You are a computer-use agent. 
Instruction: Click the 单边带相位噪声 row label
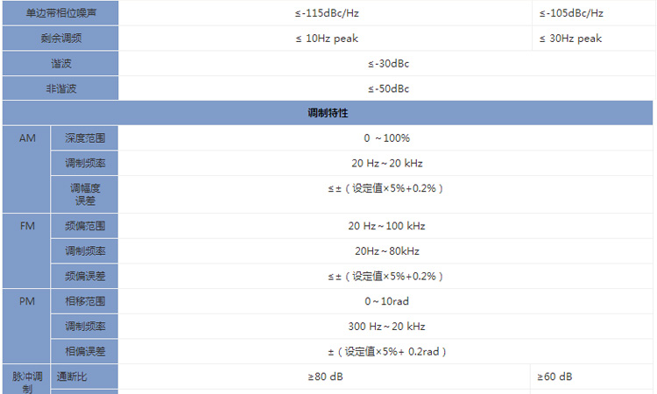[x=60, y=13]
